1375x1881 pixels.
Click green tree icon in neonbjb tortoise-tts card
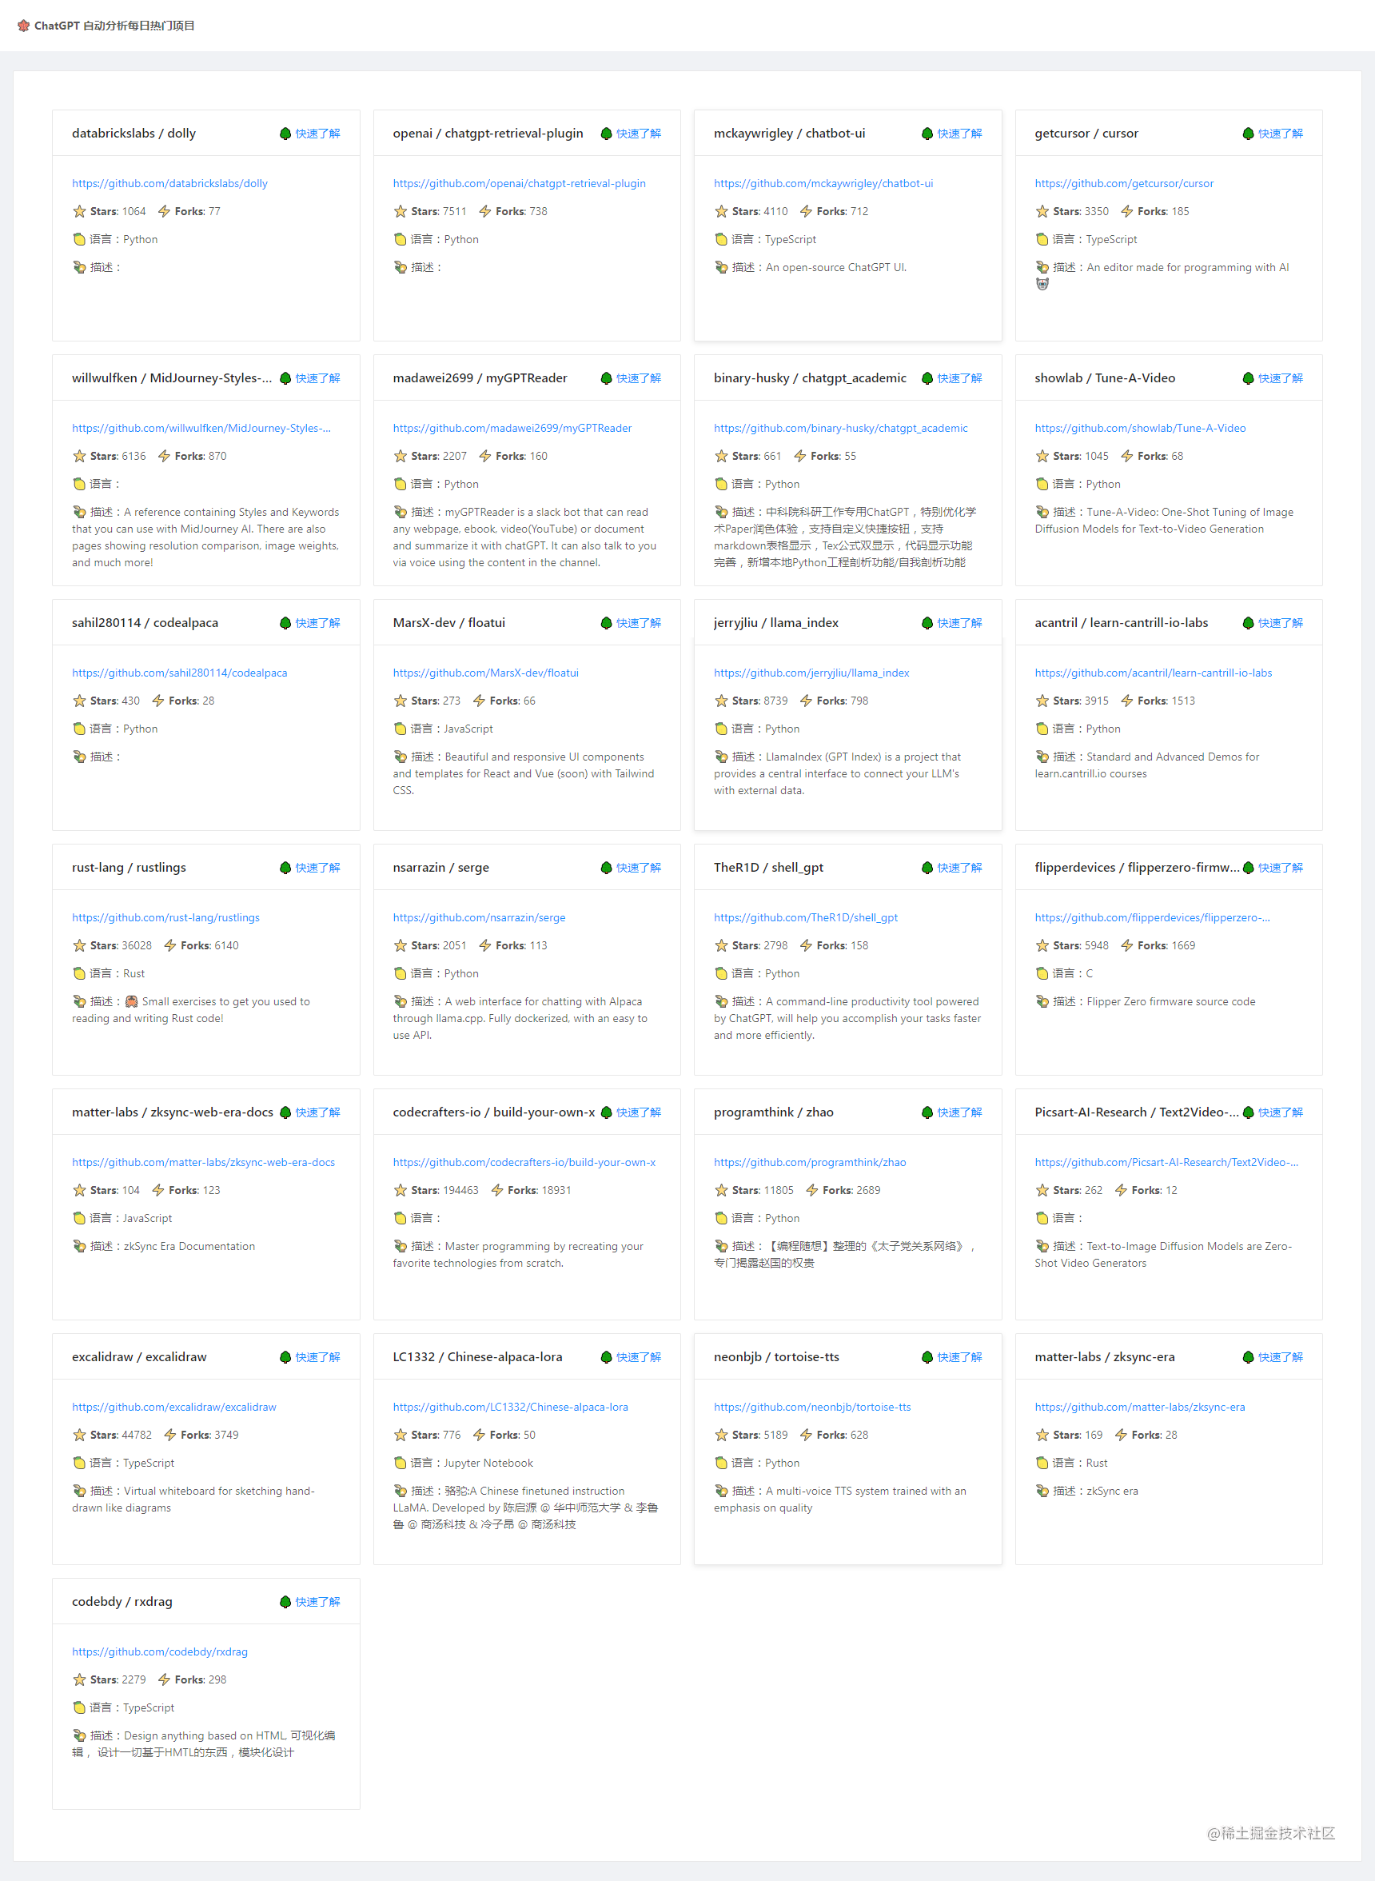tap(927, 1357)
